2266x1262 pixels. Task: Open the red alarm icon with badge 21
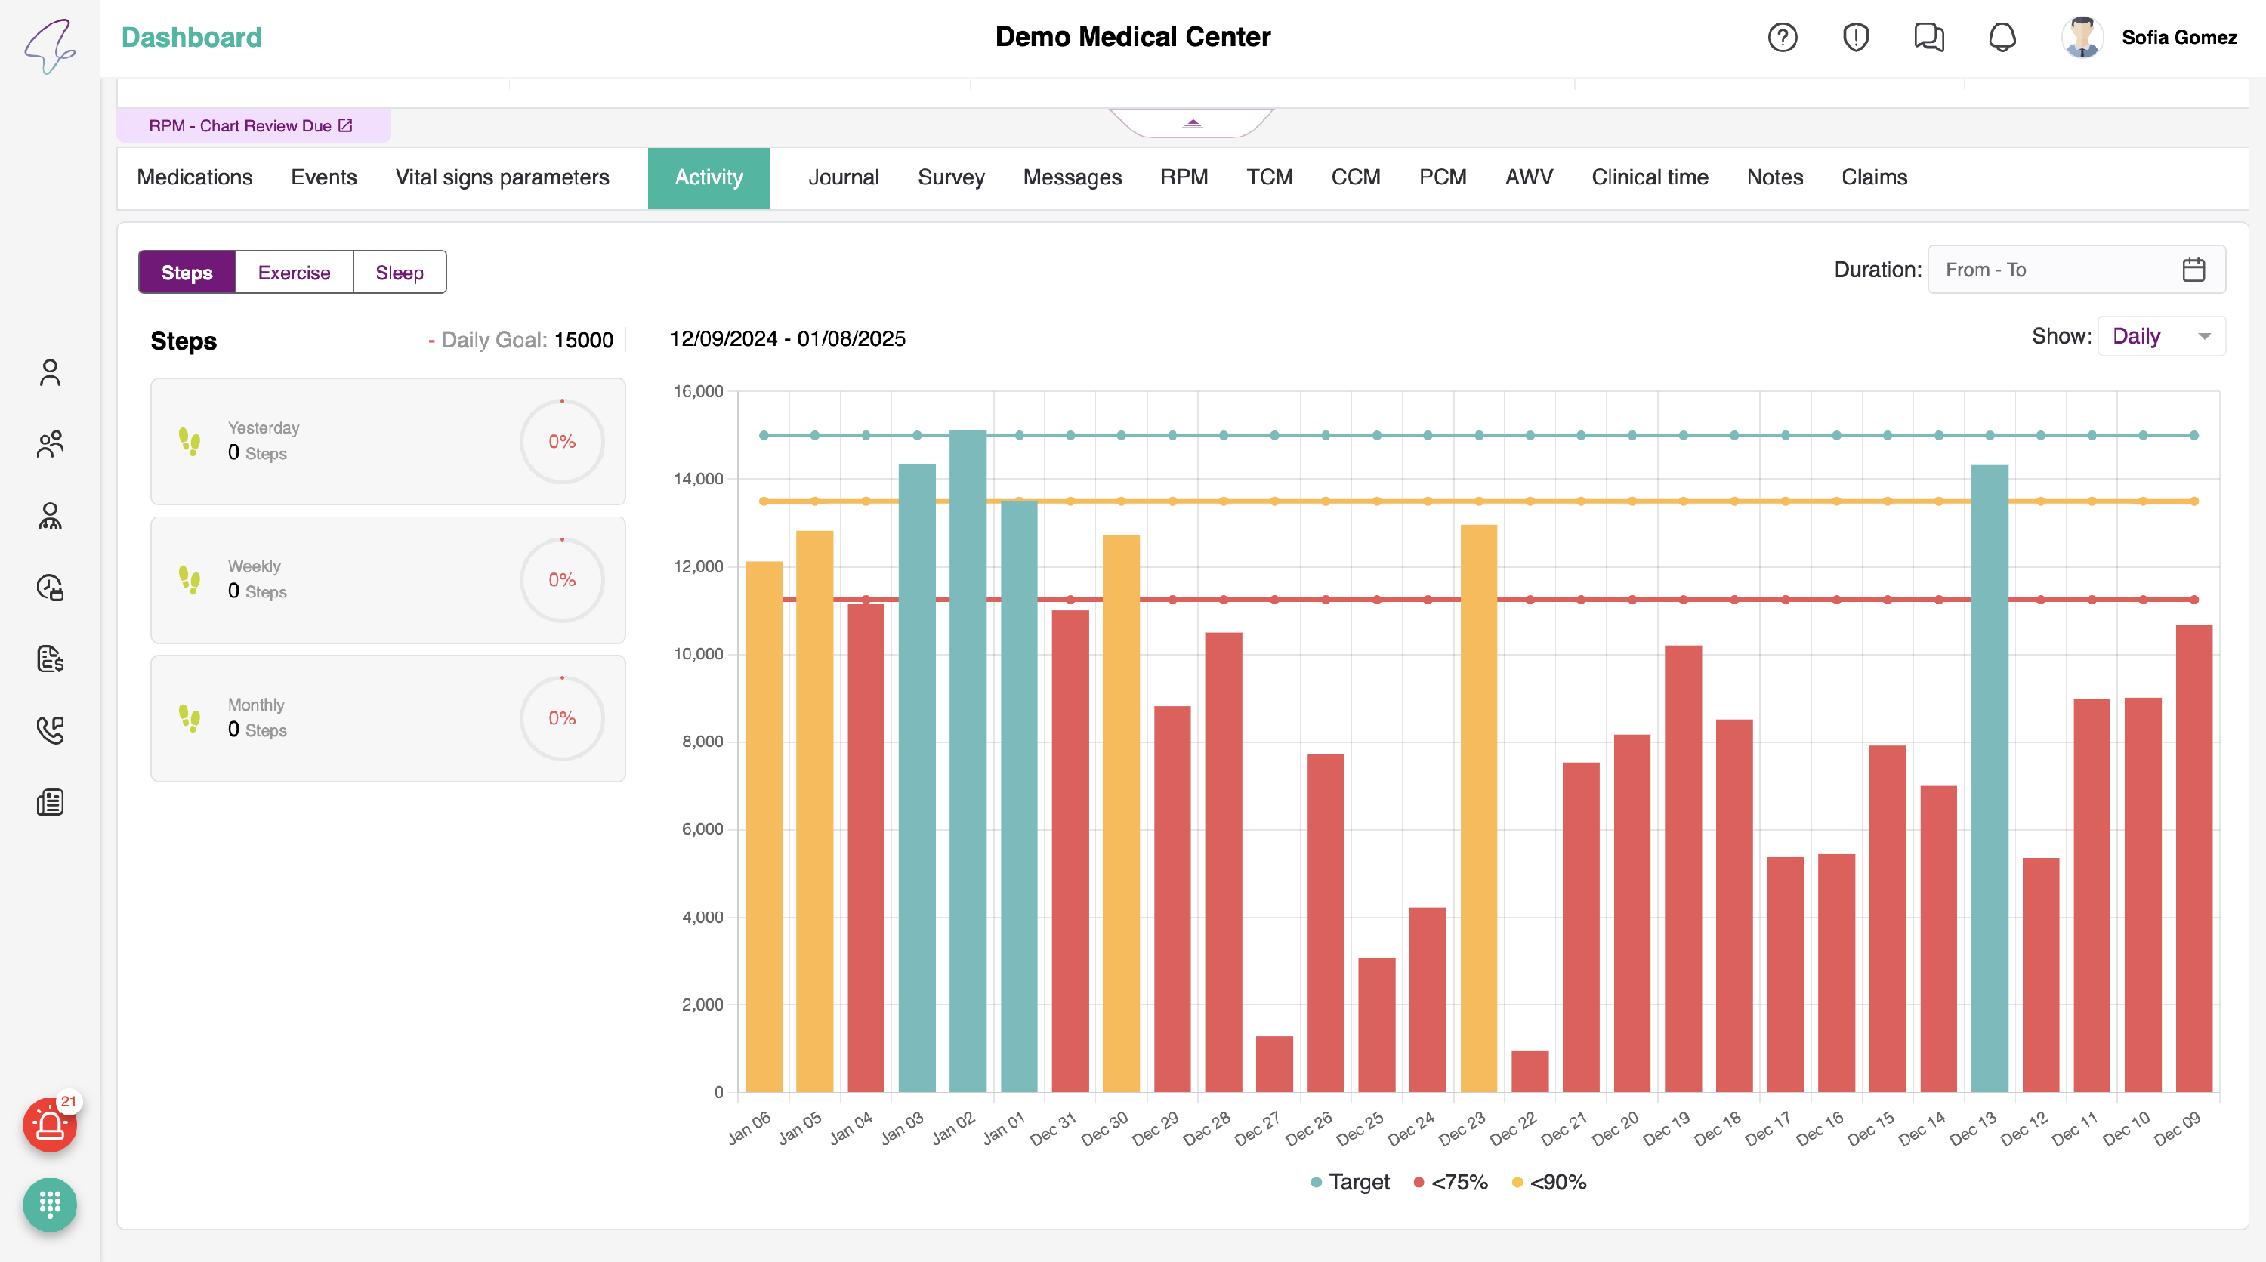[49, 1125]
